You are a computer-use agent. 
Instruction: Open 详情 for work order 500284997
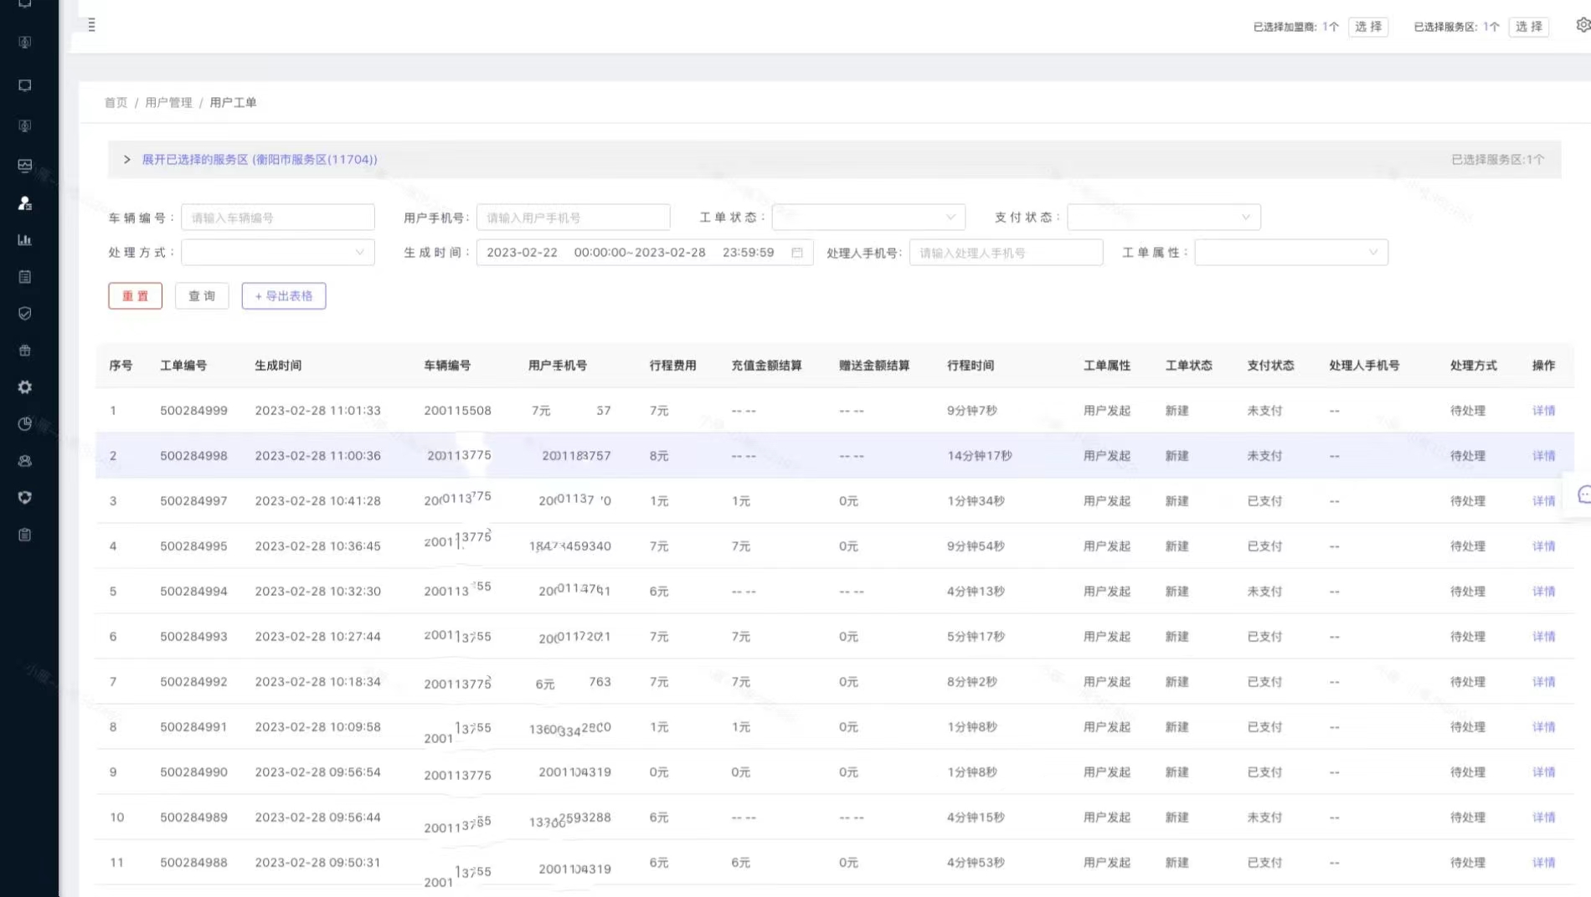coord(1543,501)
